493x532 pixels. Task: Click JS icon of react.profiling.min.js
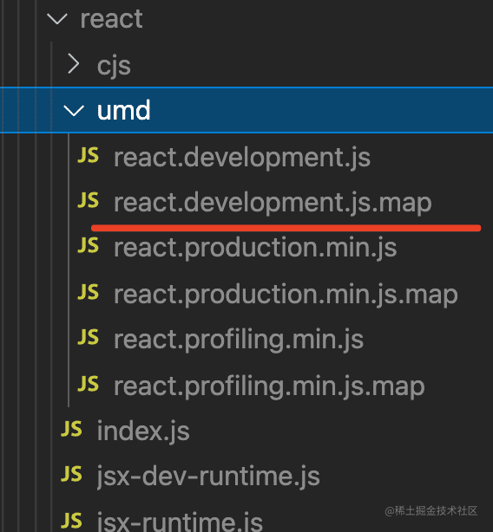coord(88,337)
